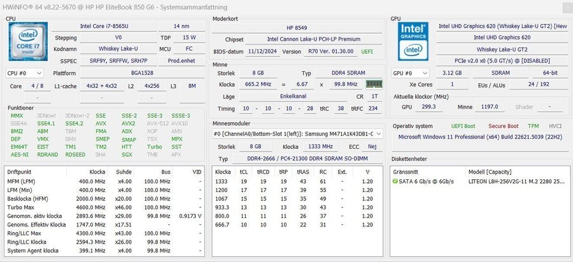Viewport: 573px width, 262px height.
Task: Click the GPU clock value 299.3
Action: pyautogui.click(x=429, y=107)
